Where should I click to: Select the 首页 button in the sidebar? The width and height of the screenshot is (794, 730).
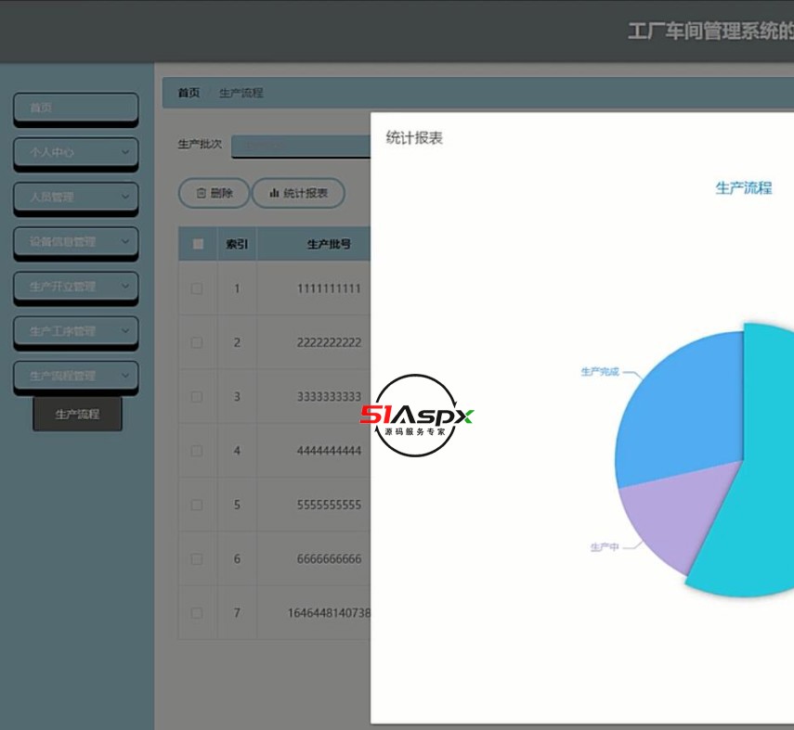(x=75, y=109)
